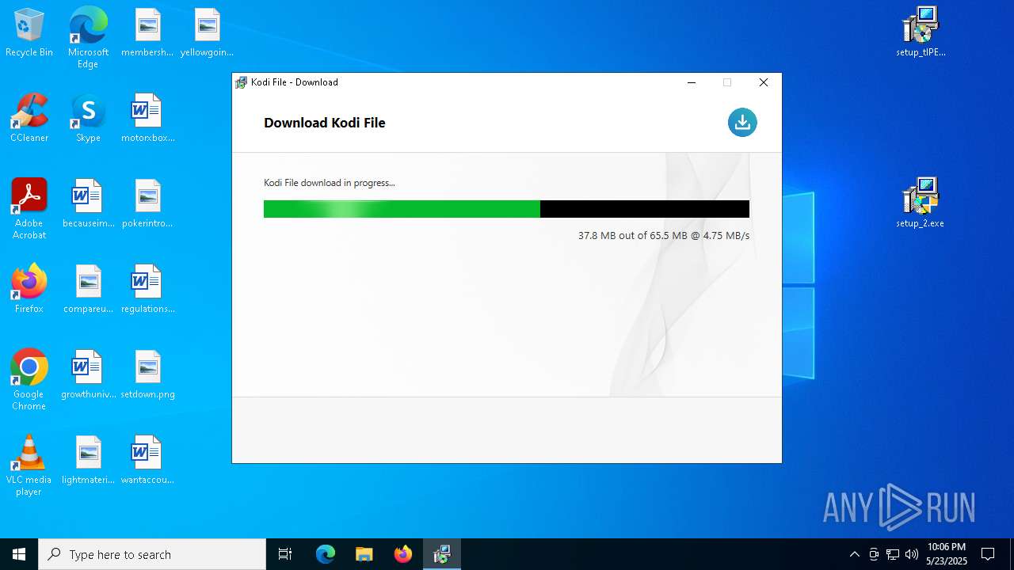
Task: Select the growthuniv... Word document icon
Action: click(x=88, y=375)
